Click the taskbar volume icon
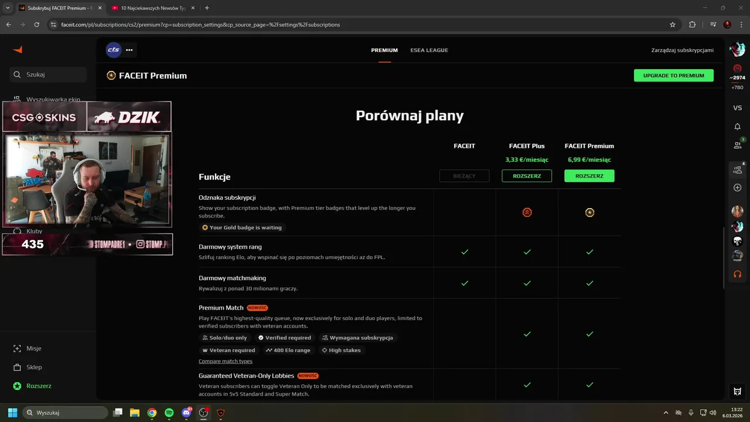 tap(712, 413)
